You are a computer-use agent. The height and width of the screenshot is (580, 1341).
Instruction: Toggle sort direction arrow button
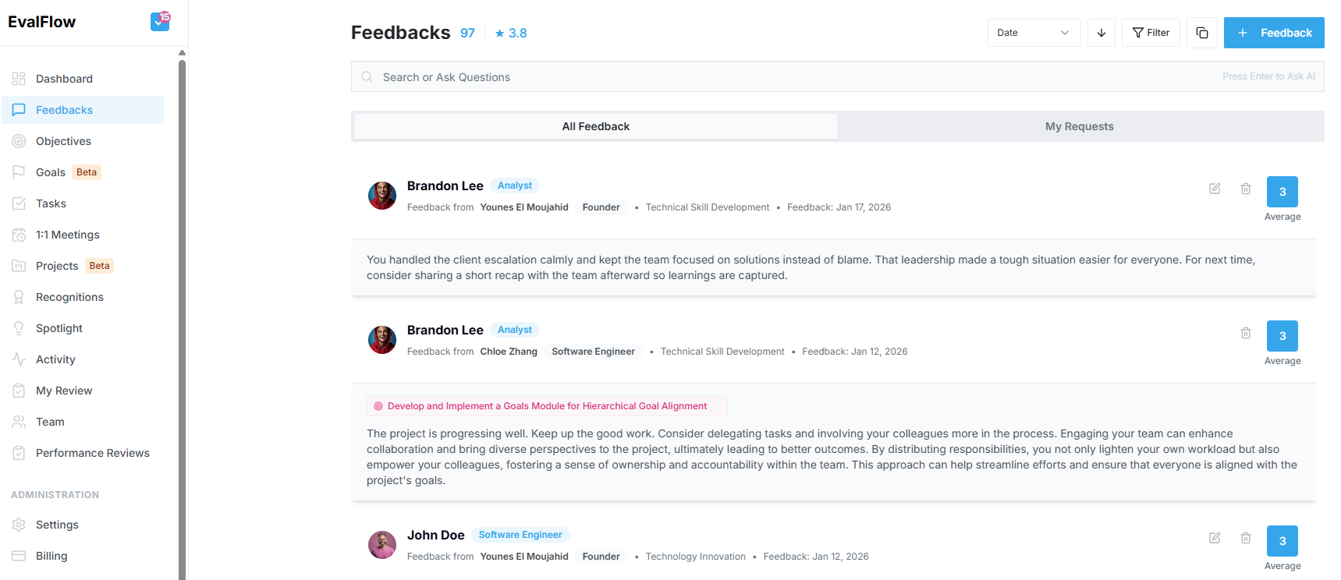point(1101,33)
